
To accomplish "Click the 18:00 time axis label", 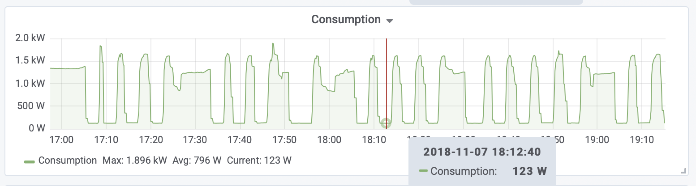I will point(329,140).
